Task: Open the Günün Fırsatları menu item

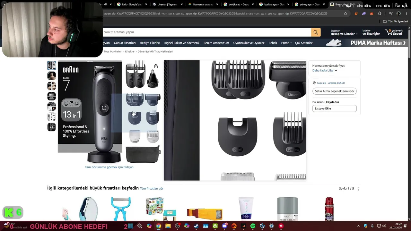Action: [x=125, y=43]
